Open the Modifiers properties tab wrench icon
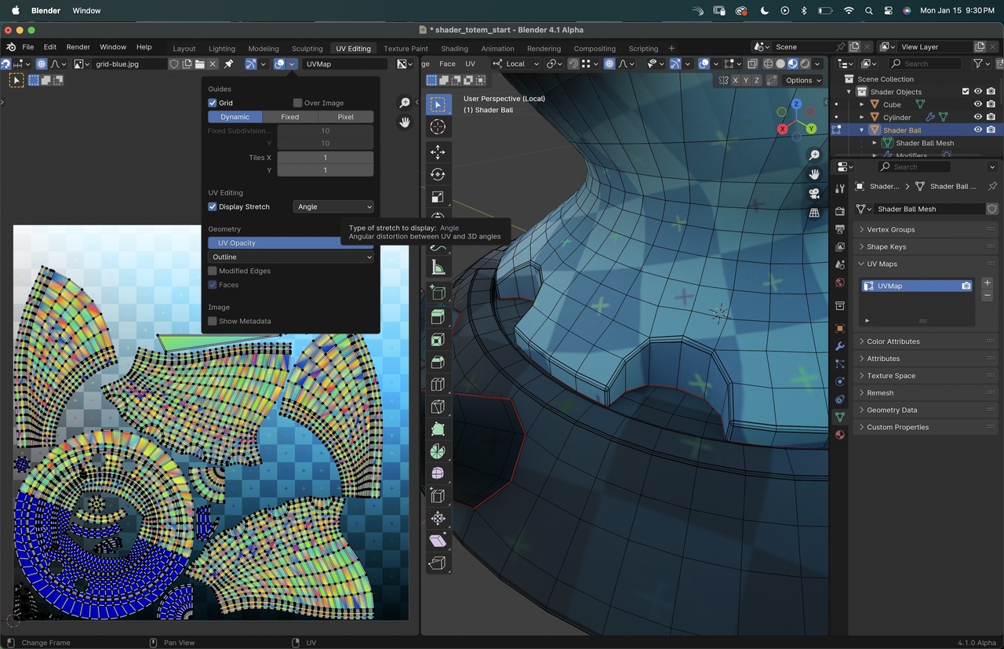The width and height of the screenshot is (1004, 649). point(840,346)
